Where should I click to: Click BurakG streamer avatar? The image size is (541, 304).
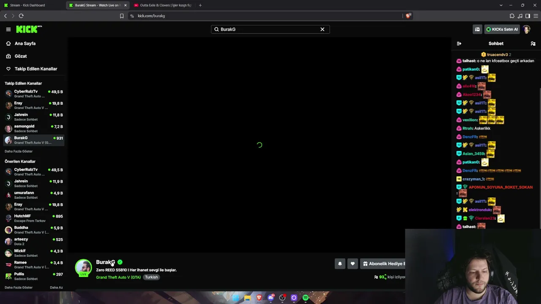coord(83,268)
